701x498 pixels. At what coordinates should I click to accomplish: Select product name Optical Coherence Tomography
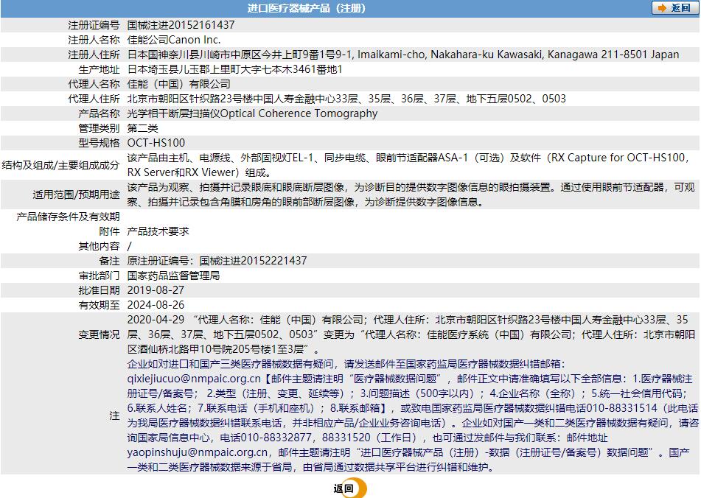(299, 113)
